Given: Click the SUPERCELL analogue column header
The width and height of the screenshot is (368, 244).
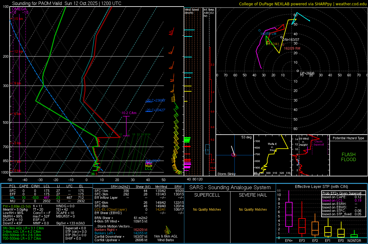Looking at the screenshot, I should click(x=207, y=195).
